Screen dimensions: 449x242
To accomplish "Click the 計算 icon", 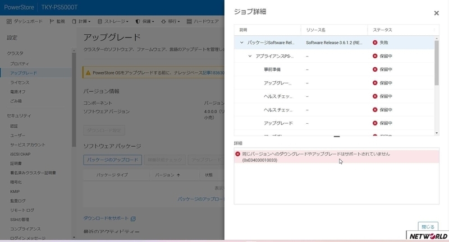I will tap(74, 21).
